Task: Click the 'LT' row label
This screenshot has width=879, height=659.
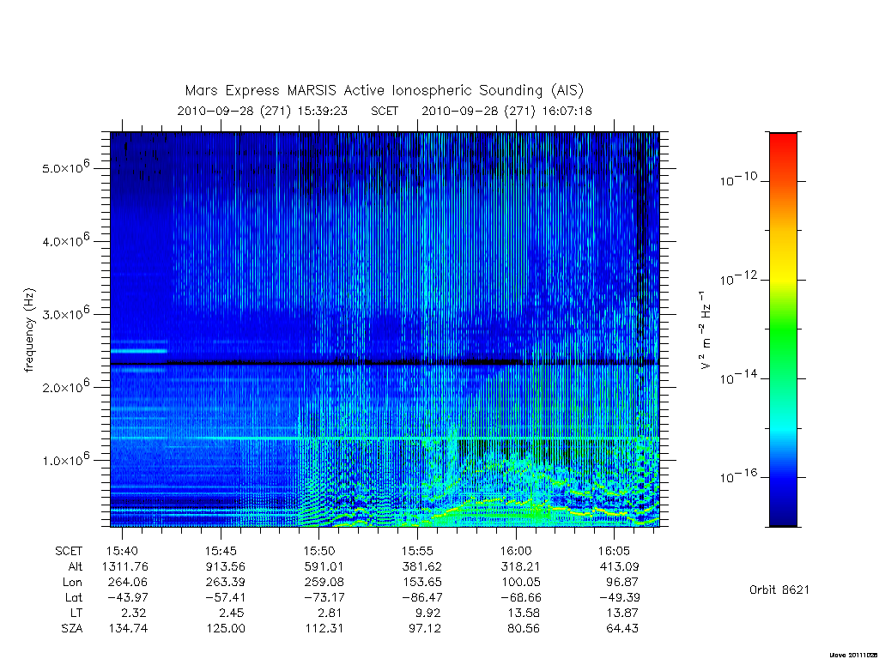Action: click(x=76, y=613)
